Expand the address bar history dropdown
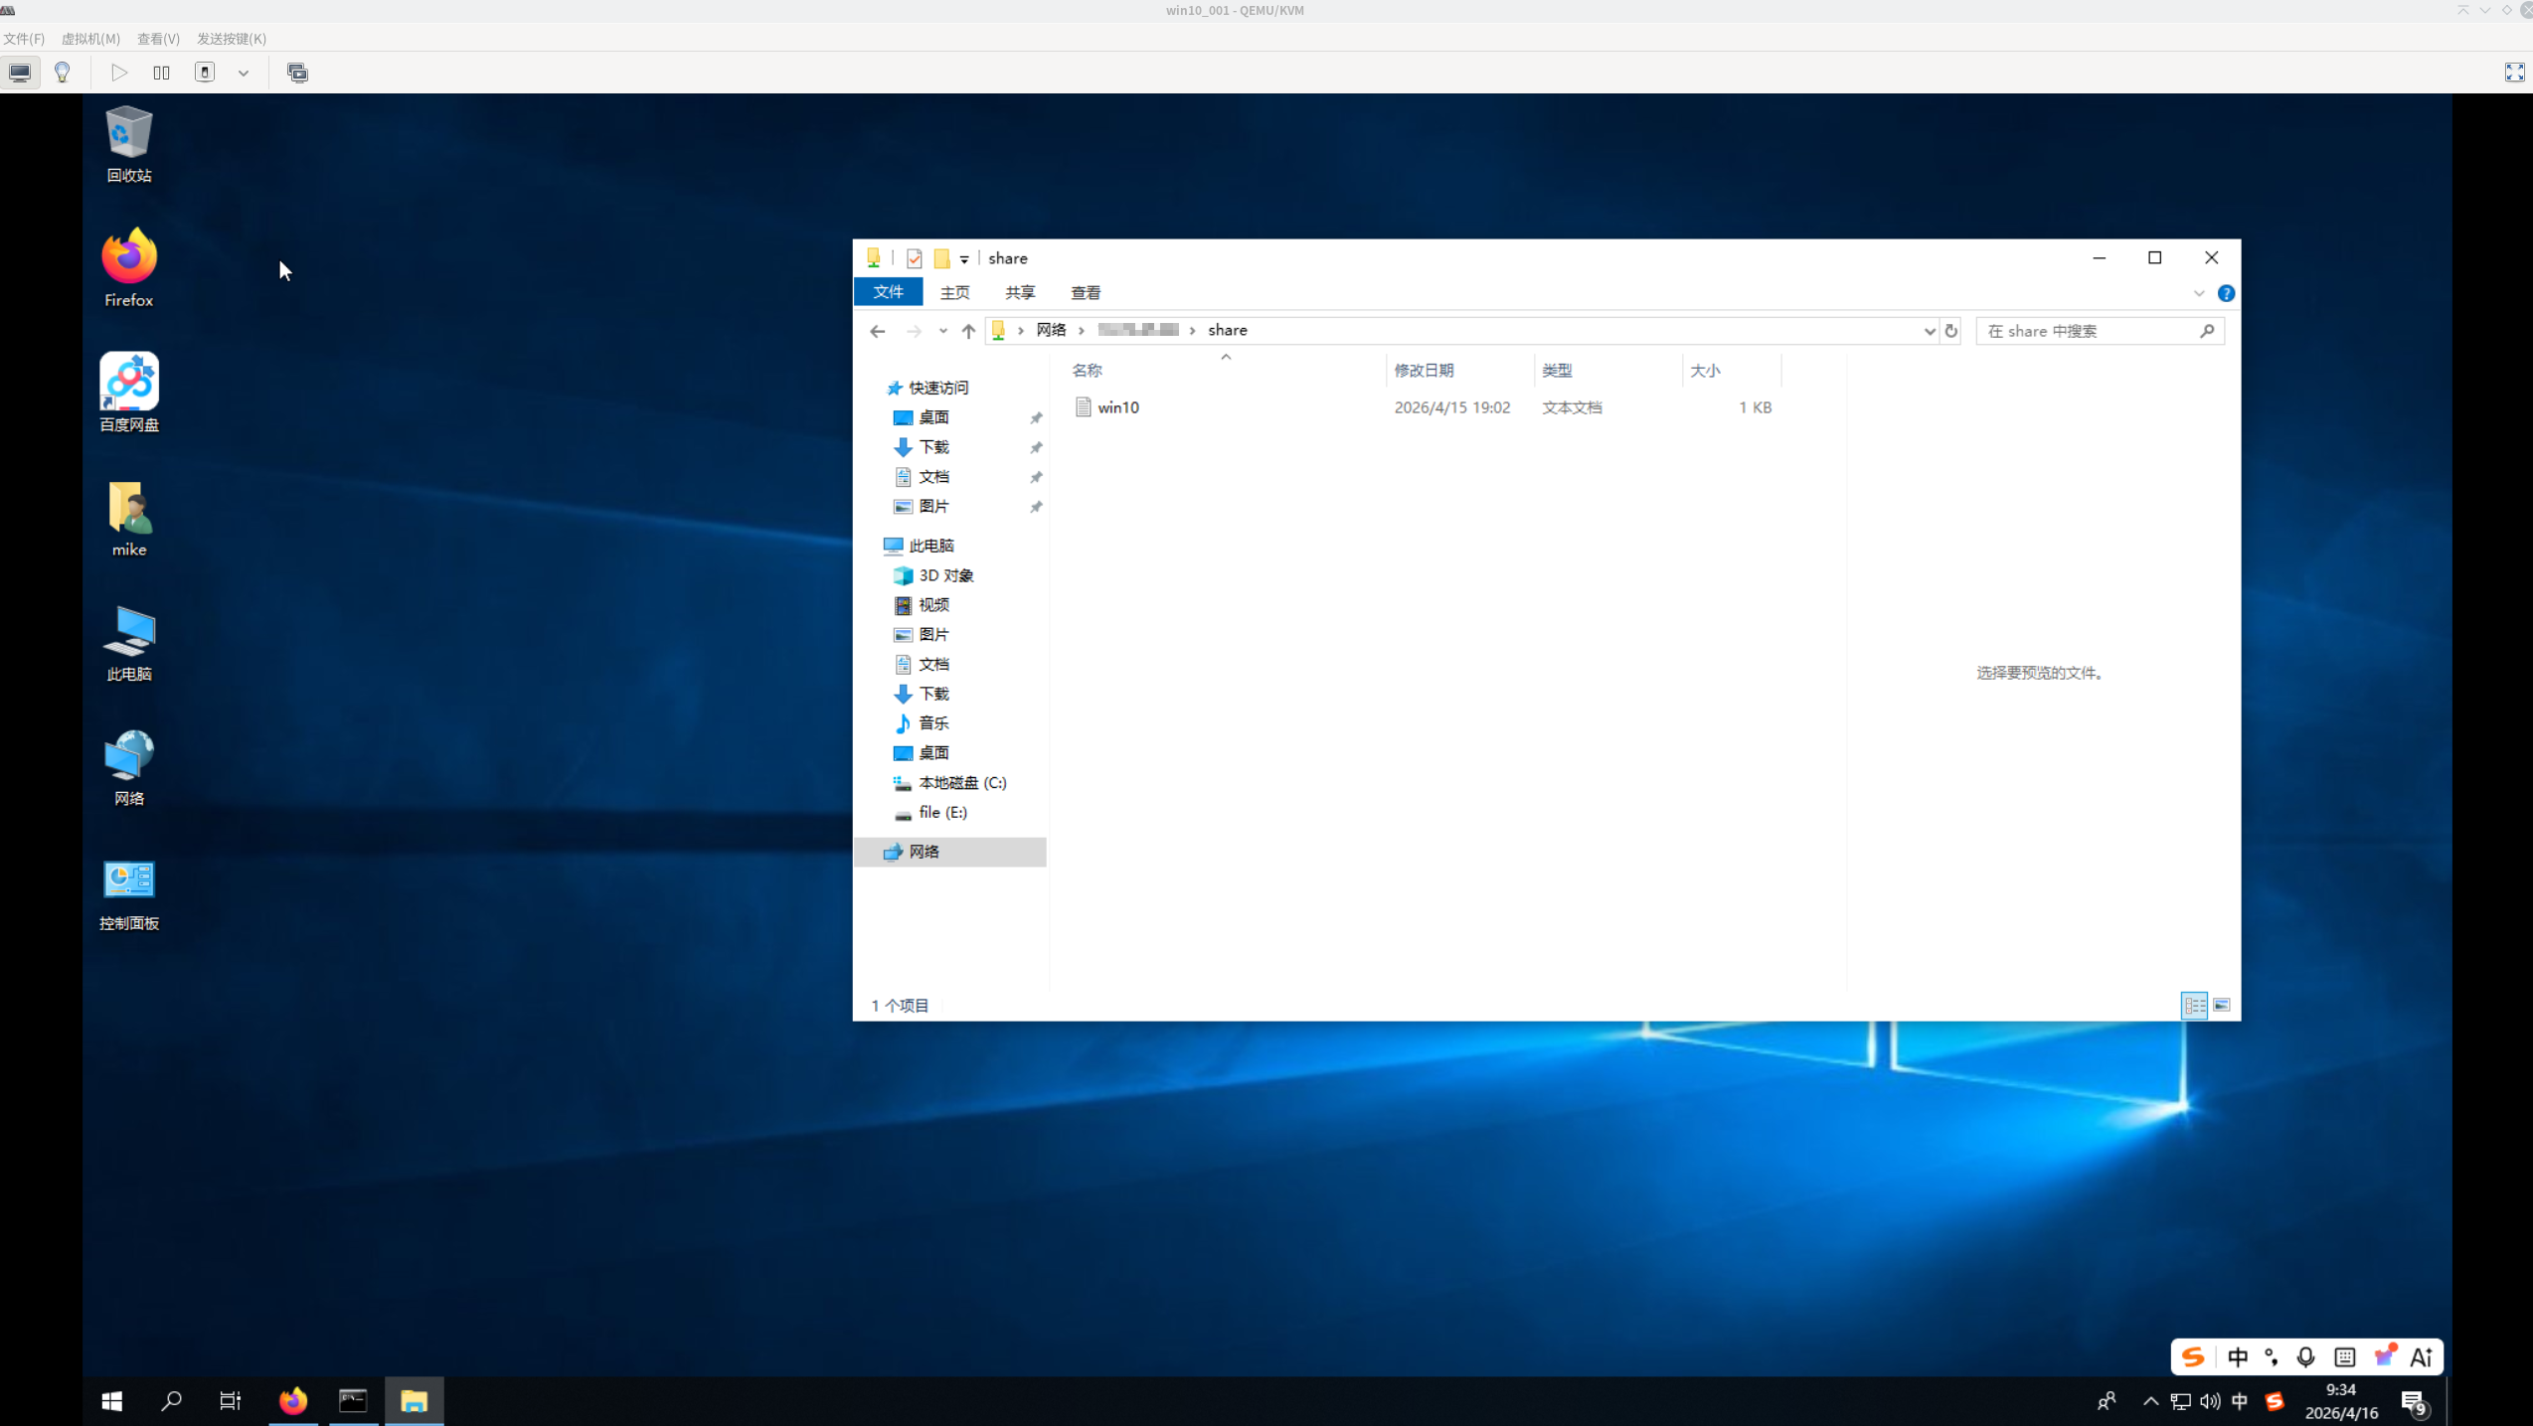 pos(1930,331)
